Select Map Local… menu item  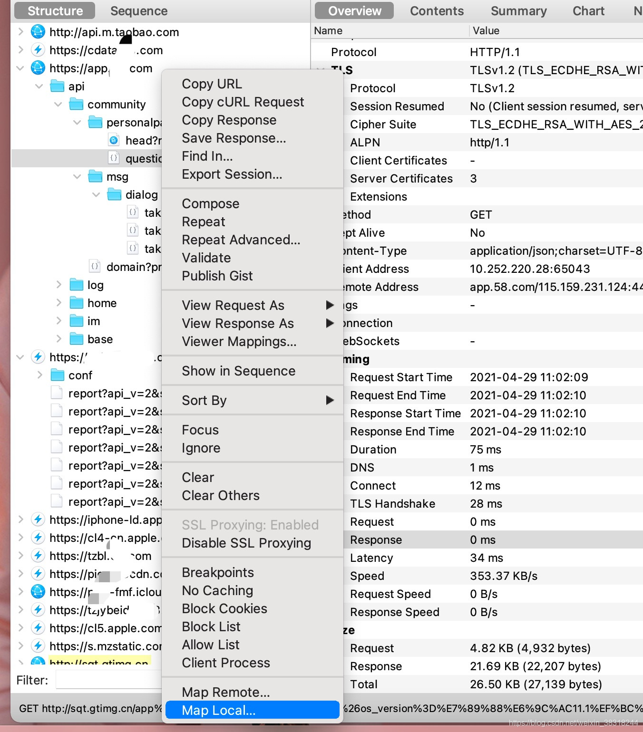pyautogui.click(x=253, y=710)
